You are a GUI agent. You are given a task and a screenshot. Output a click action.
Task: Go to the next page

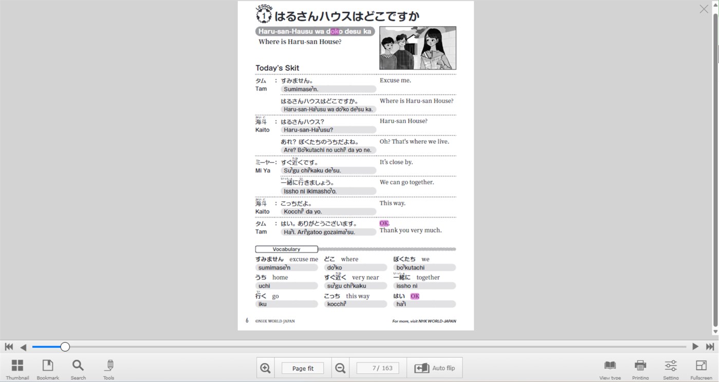pos(695,347)
